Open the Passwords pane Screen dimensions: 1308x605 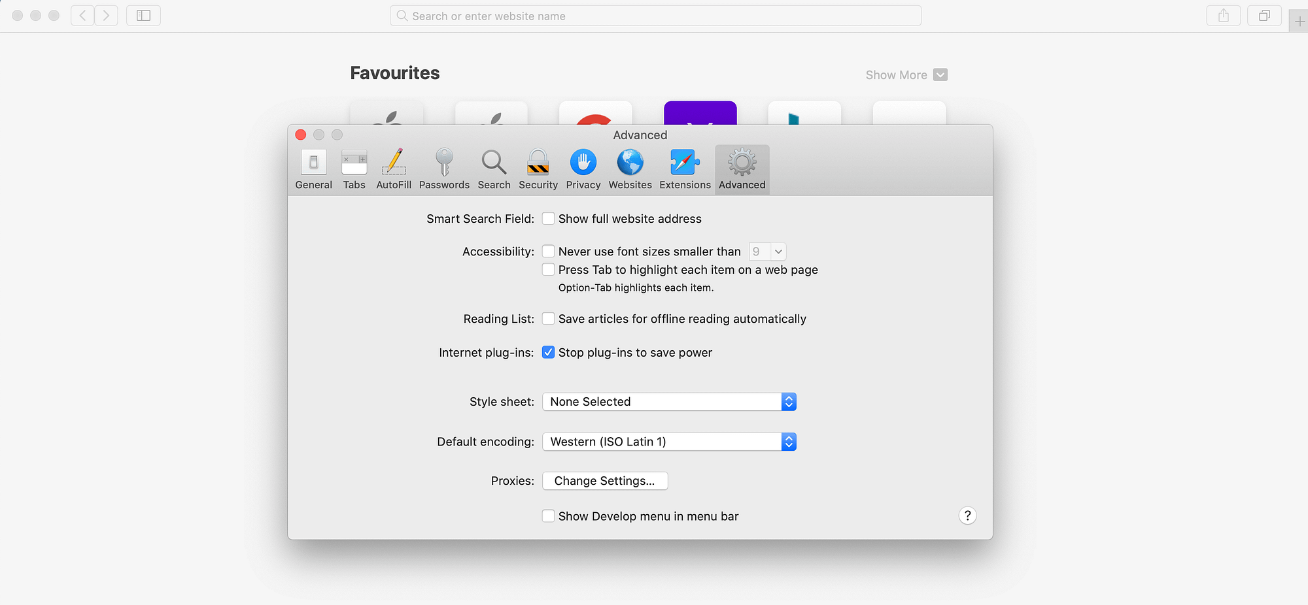click(444, 169)
